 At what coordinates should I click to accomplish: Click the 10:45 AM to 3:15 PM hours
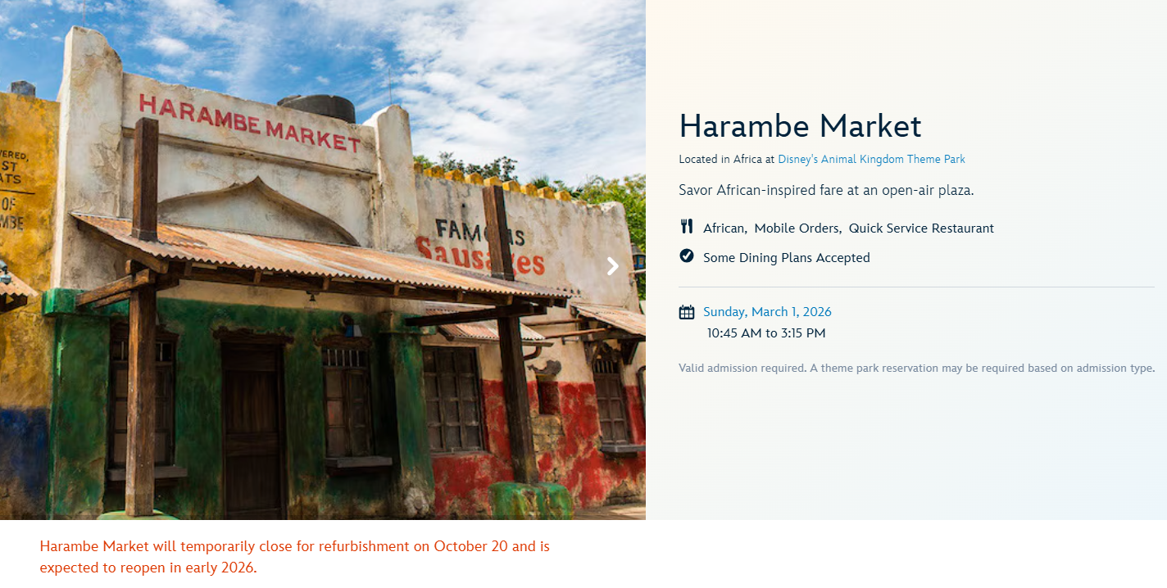coord(766,333)
